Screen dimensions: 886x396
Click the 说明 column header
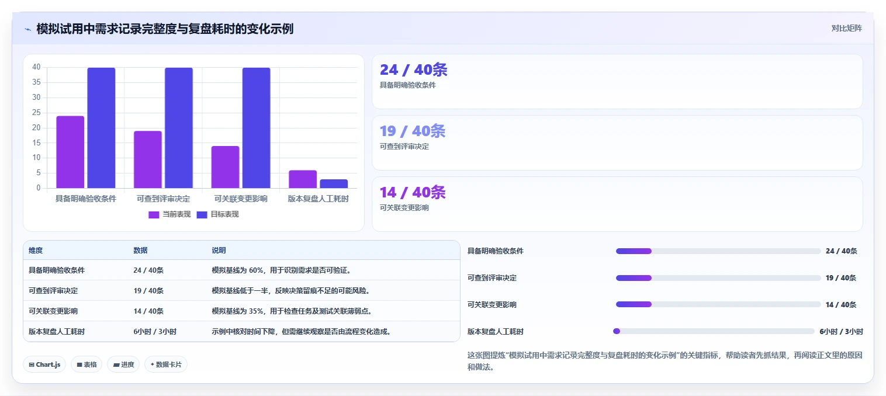pyautogui.click(x=219, y=251)
